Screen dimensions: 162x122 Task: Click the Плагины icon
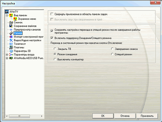(11, 47)
